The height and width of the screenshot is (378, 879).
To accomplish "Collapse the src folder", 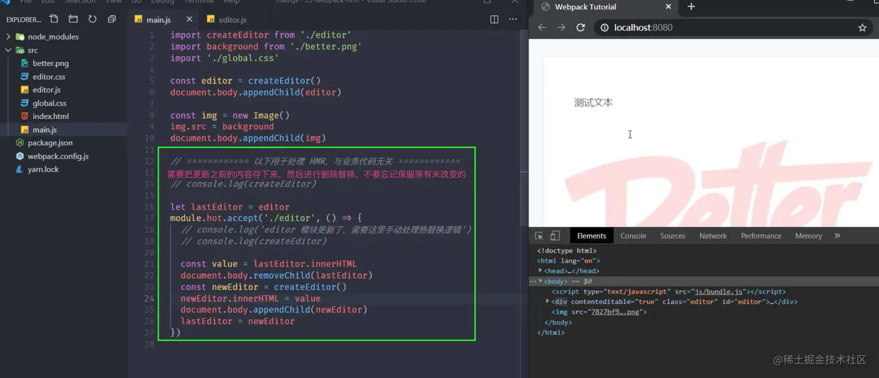I will (8, 50).
